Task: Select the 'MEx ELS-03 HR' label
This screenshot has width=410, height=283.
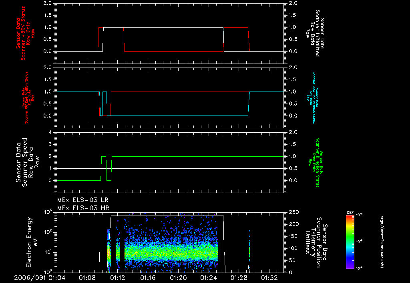Action: [x=83, y=208]
